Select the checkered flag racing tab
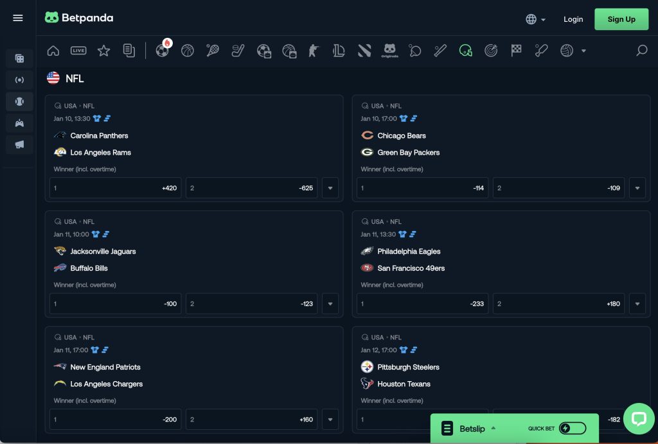Screen dimensions: 658x444 [516, 51]
